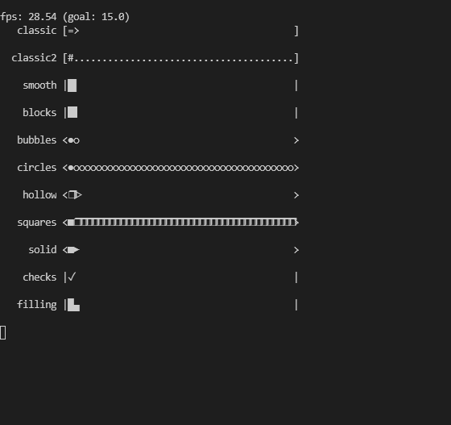Click the terminal cursor block at bottom
Screen dimensions: 451x425
tap(3, 333)
